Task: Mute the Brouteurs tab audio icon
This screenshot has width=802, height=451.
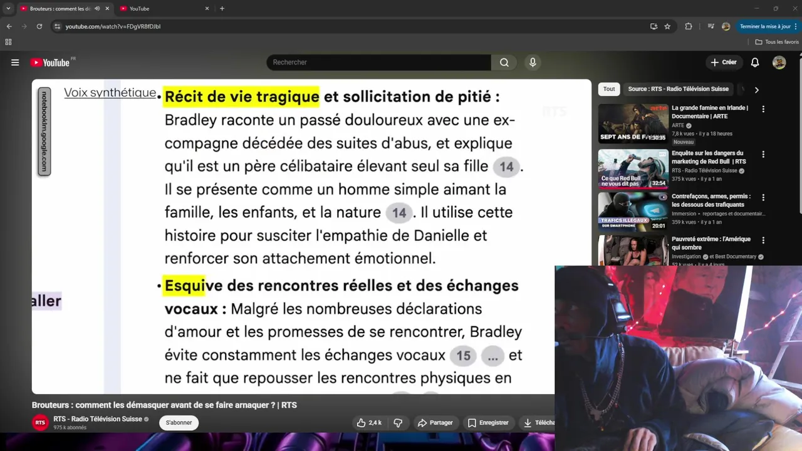Action: (97, 9)
